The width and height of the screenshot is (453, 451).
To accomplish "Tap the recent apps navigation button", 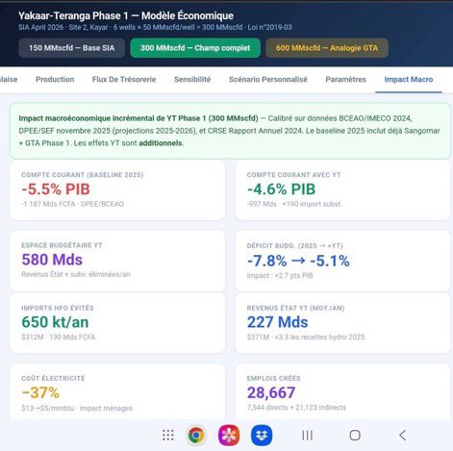I will 307,436.
